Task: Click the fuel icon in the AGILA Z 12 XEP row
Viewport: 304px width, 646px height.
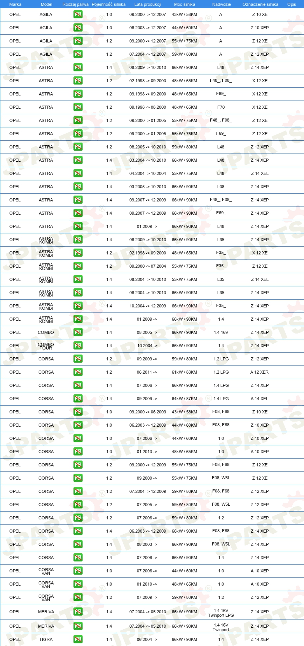Action: [x=78, y=54]
